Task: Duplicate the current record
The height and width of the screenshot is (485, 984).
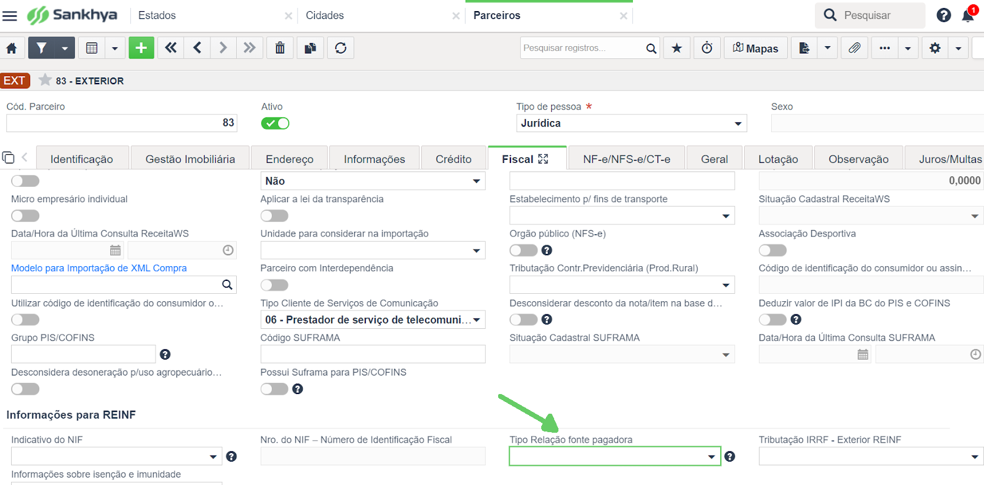Action: click(x=311, y=48)
